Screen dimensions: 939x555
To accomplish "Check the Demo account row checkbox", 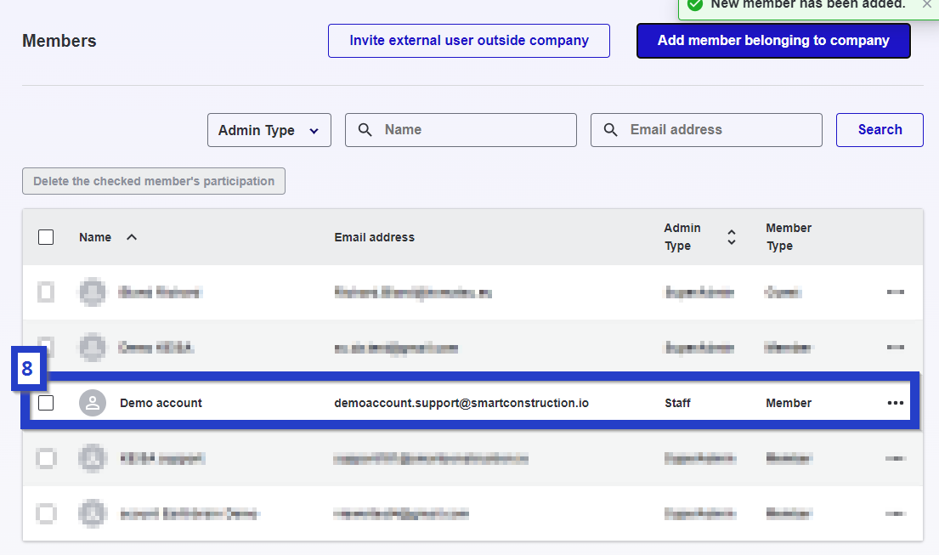I will tap(46, 403).
